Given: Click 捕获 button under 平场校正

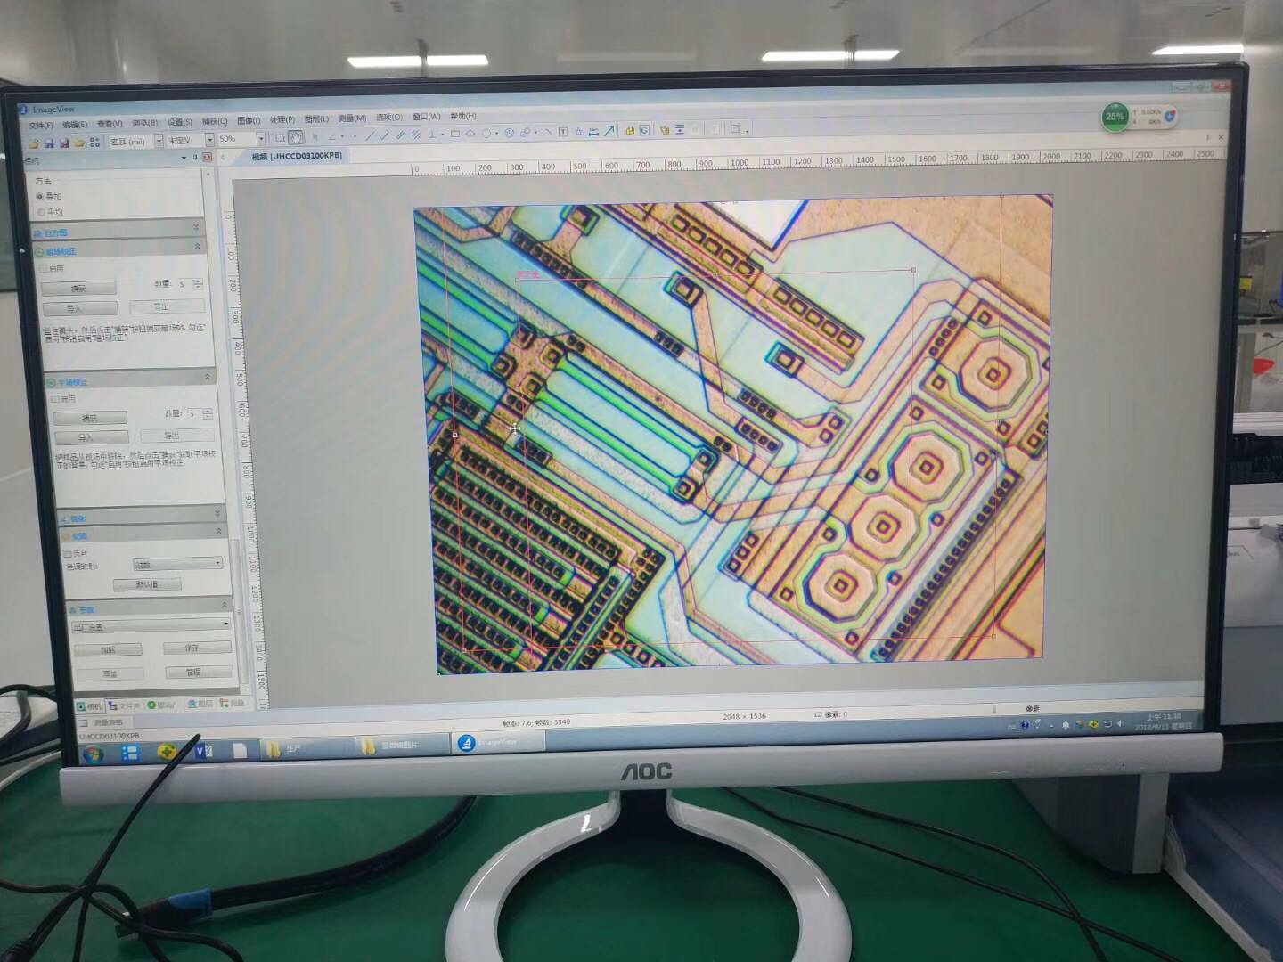Looking at the screenshot, I should (90, 418).
